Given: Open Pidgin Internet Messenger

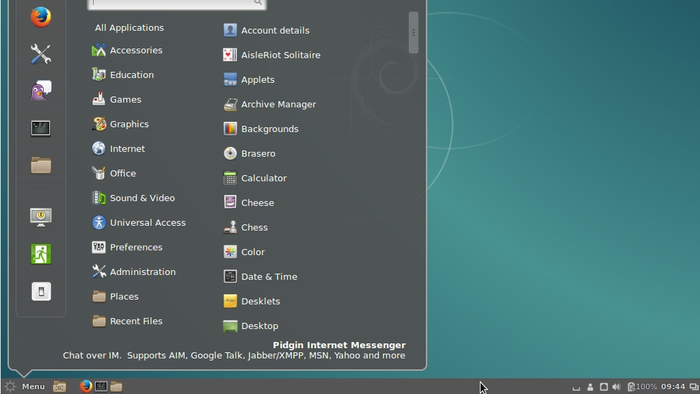Looking at the screenshot, I should click(40, 90).
